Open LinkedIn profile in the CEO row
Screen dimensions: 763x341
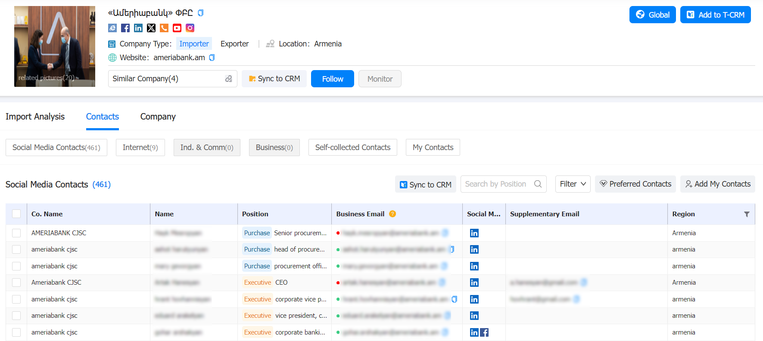474,283
